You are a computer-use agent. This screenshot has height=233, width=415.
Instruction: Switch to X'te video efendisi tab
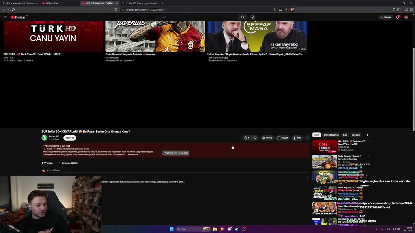(20, 3)
